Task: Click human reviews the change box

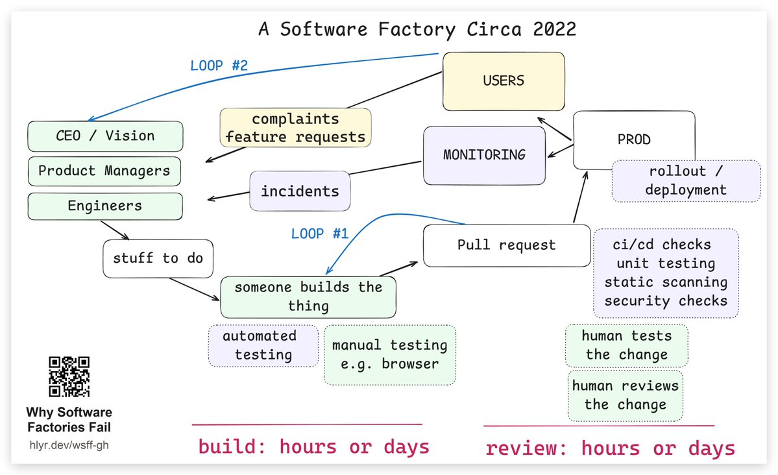Action: coord(625,396)
